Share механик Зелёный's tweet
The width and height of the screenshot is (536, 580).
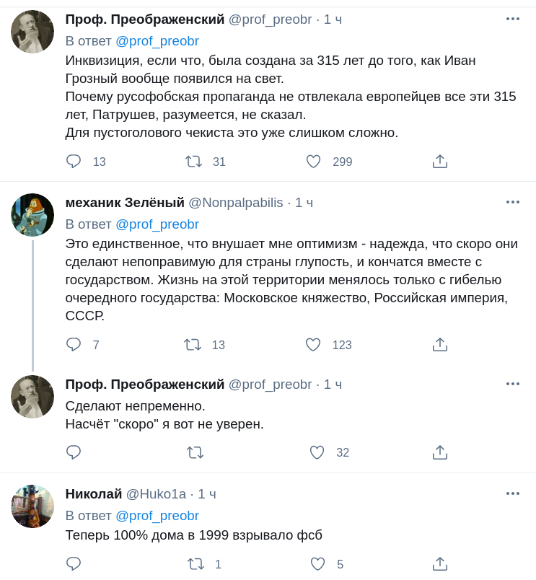[440, 345]
